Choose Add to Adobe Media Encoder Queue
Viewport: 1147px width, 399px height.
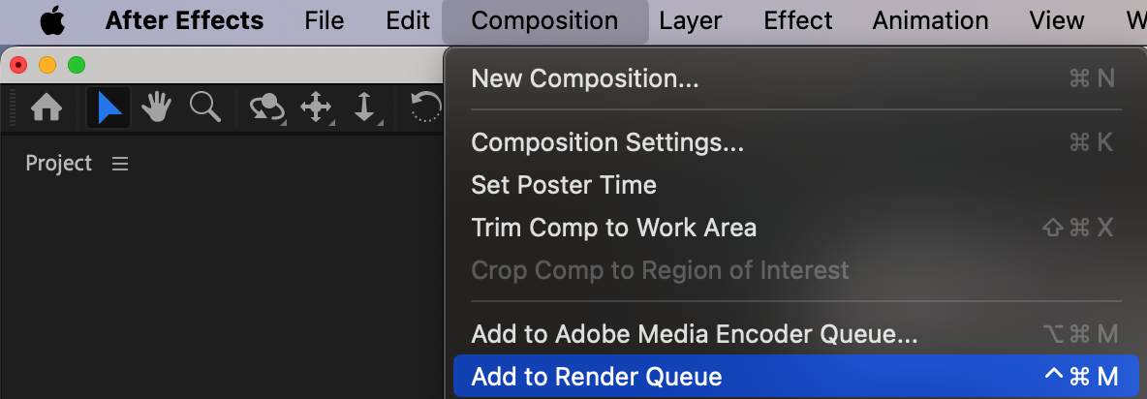[694, 334]
